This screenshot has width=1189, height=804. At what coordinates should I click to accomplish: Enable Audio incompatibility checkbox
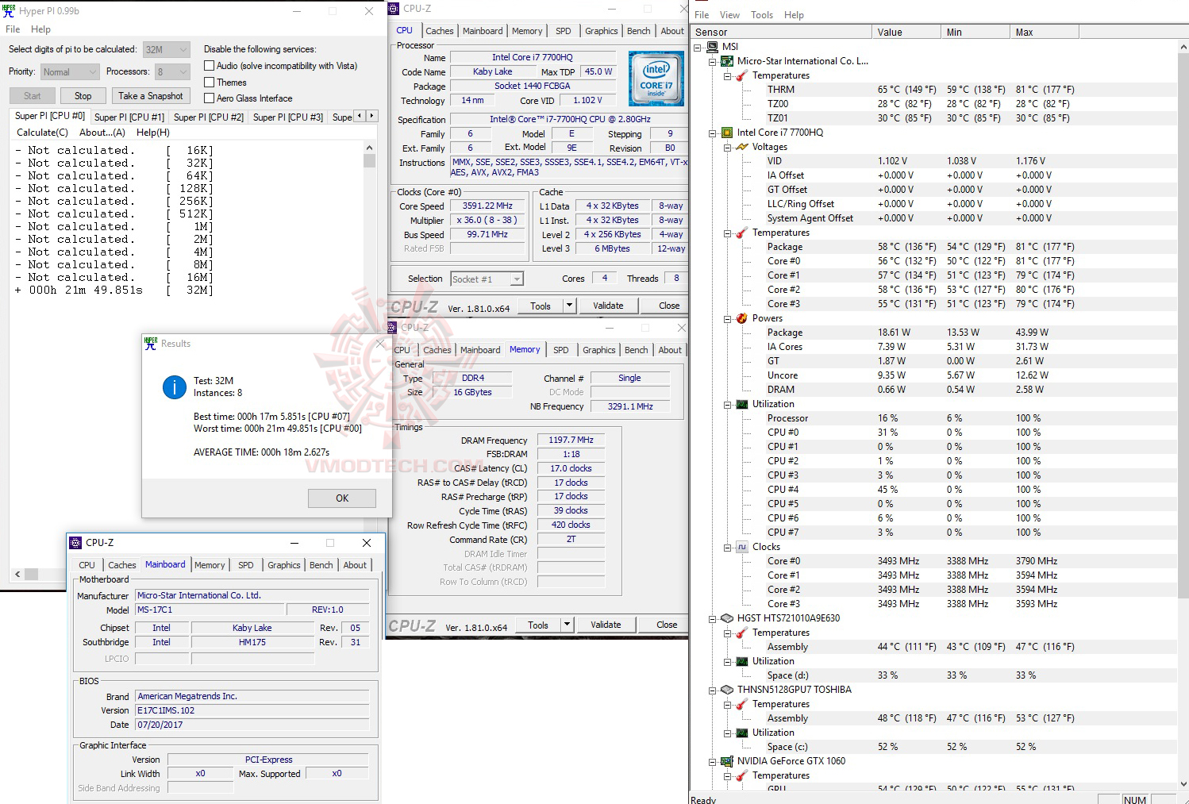click(x=210, y=65)
